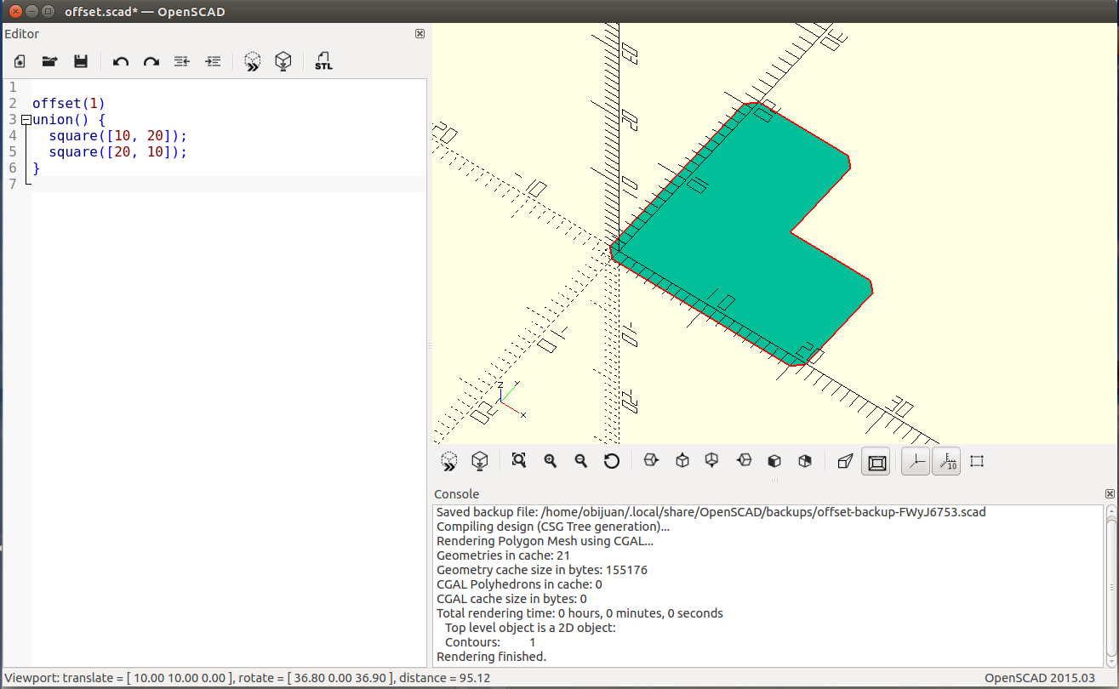Close the Editor panel
The image size is (1119, 689).
[420, 34]
